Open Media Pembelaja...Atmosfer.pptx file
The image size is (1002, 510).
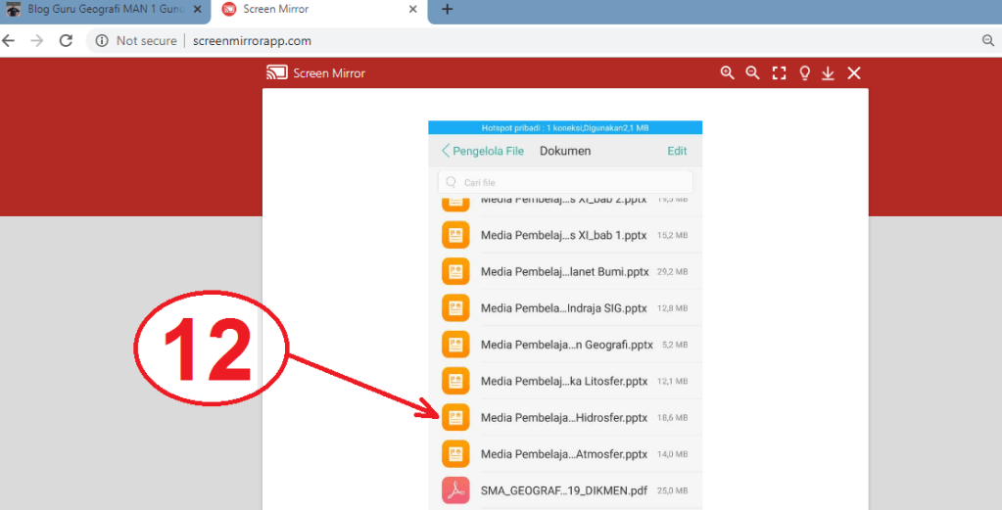click(x=563, y=454)
